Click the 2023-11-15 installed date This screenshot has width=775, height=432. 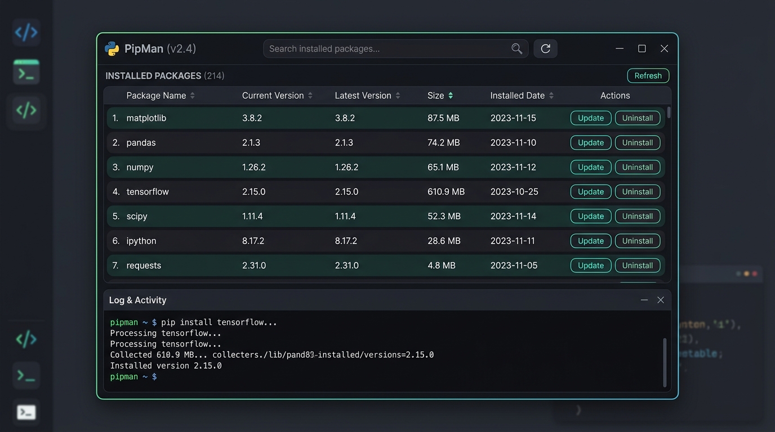point(513,118)
